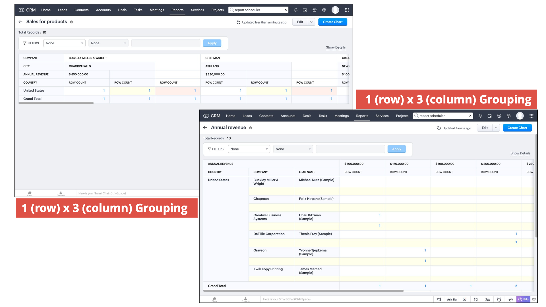Expand the Edit dropdown arrow in Annual revenue

pyautogui.click(x=496, y=128)
